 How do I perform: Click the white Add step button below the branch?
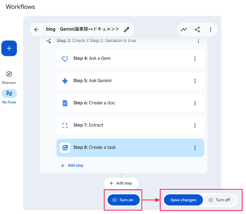pyautogui.click(x=121, y=183)
